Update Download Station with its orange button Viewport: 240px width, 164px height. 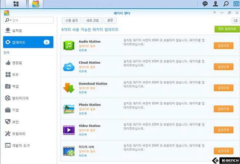[224, 88]
